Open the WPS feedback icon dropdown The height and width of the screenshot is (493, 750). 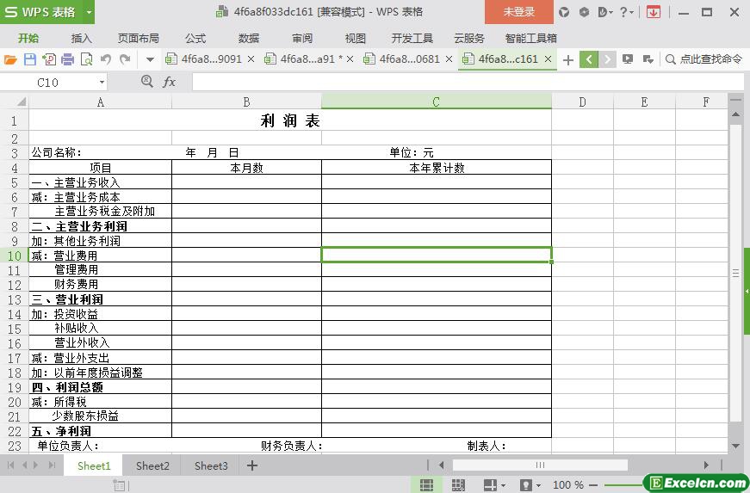tap(605, 12)
